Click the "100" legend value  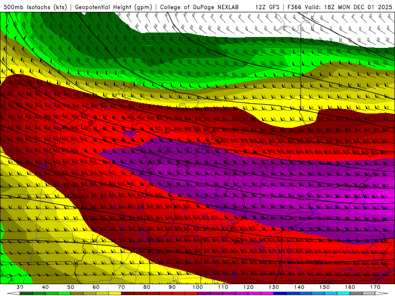(197, 287)
